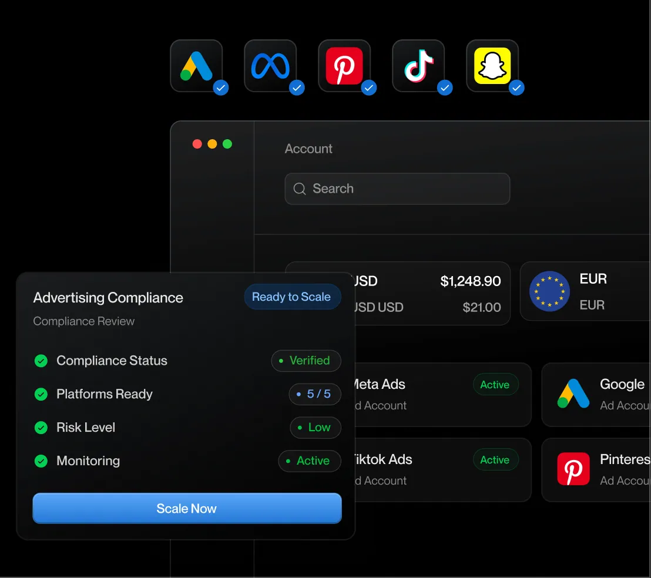
Task: Open the Tiktok Ads account card
Action: click(x=442, y=470)
